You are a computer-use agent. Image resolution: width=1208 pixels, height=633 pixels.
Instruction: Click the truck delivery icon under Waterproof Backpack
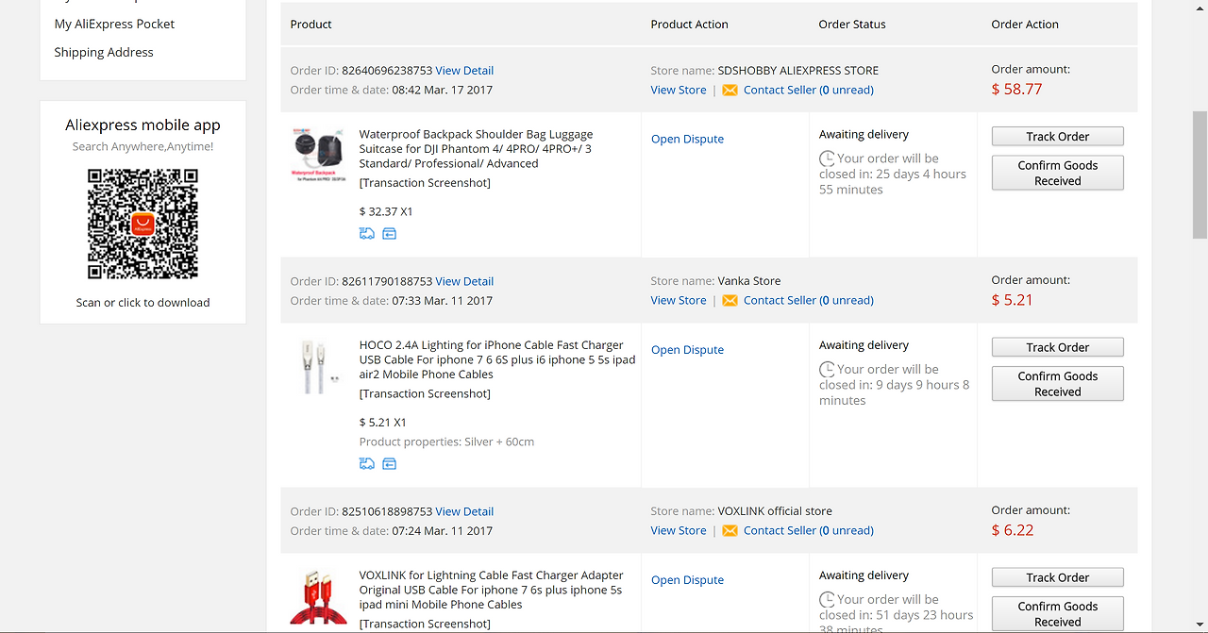[367, 233]
